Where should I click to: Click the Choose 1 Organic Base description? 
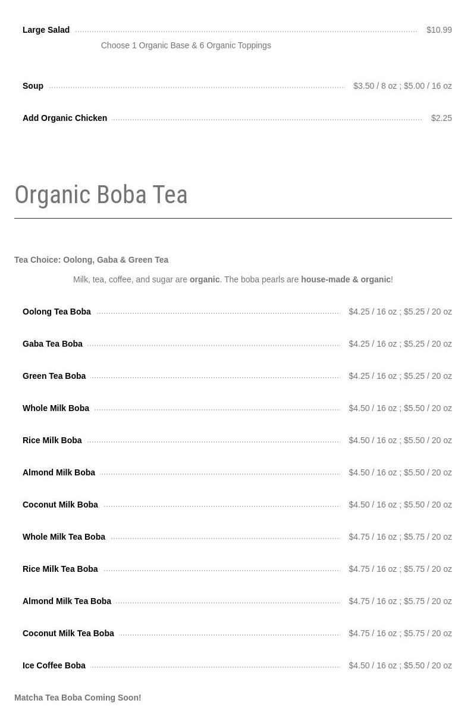(186, 45)
